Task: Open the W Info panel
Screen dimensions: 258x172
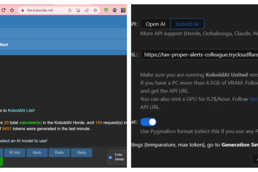Action: (x=15, y=153)
